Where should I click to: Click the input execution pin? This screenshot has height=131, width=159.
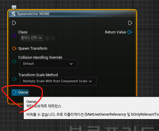coord(14,23)
